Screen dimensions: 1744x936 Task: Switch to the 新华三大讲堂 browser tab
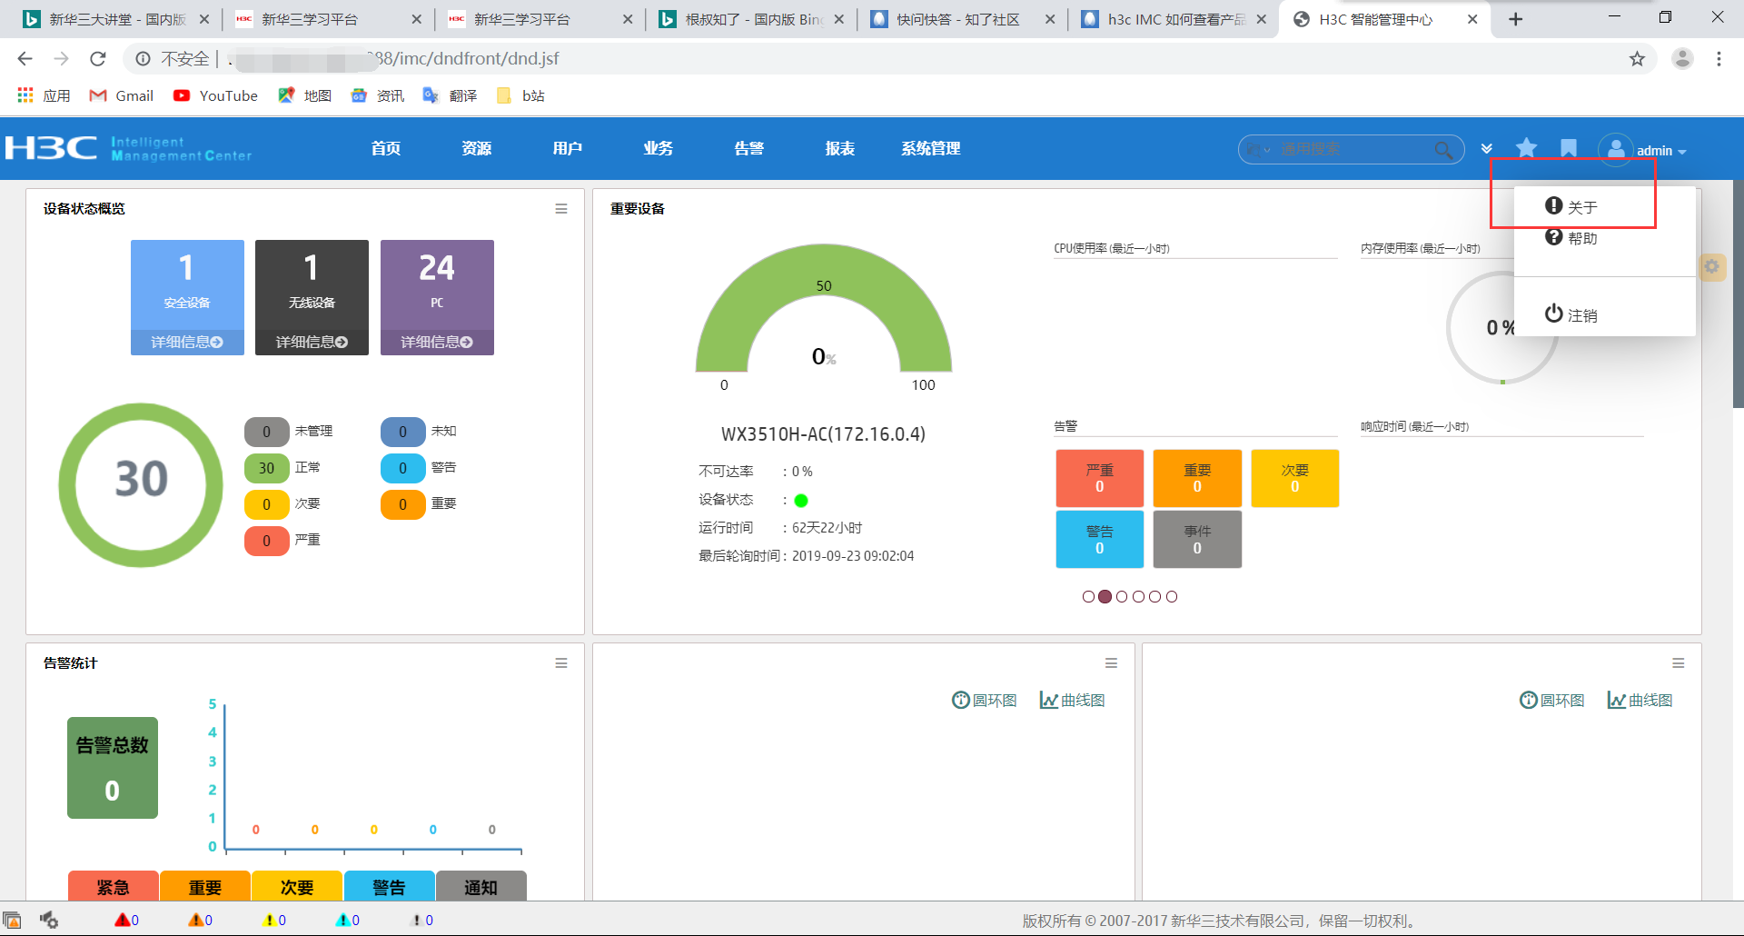coord(117,19)
